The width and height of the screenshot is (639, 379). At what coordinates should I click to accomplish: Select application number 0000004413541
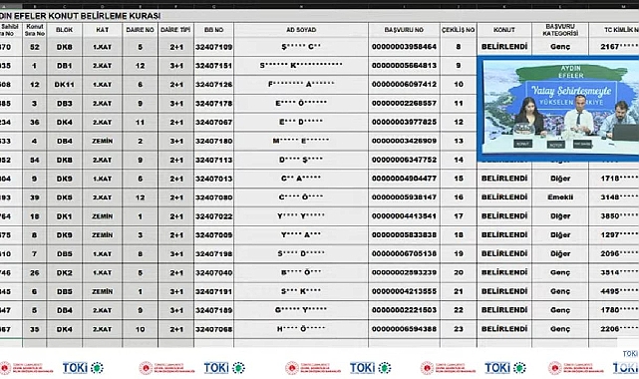click(404, 216)
